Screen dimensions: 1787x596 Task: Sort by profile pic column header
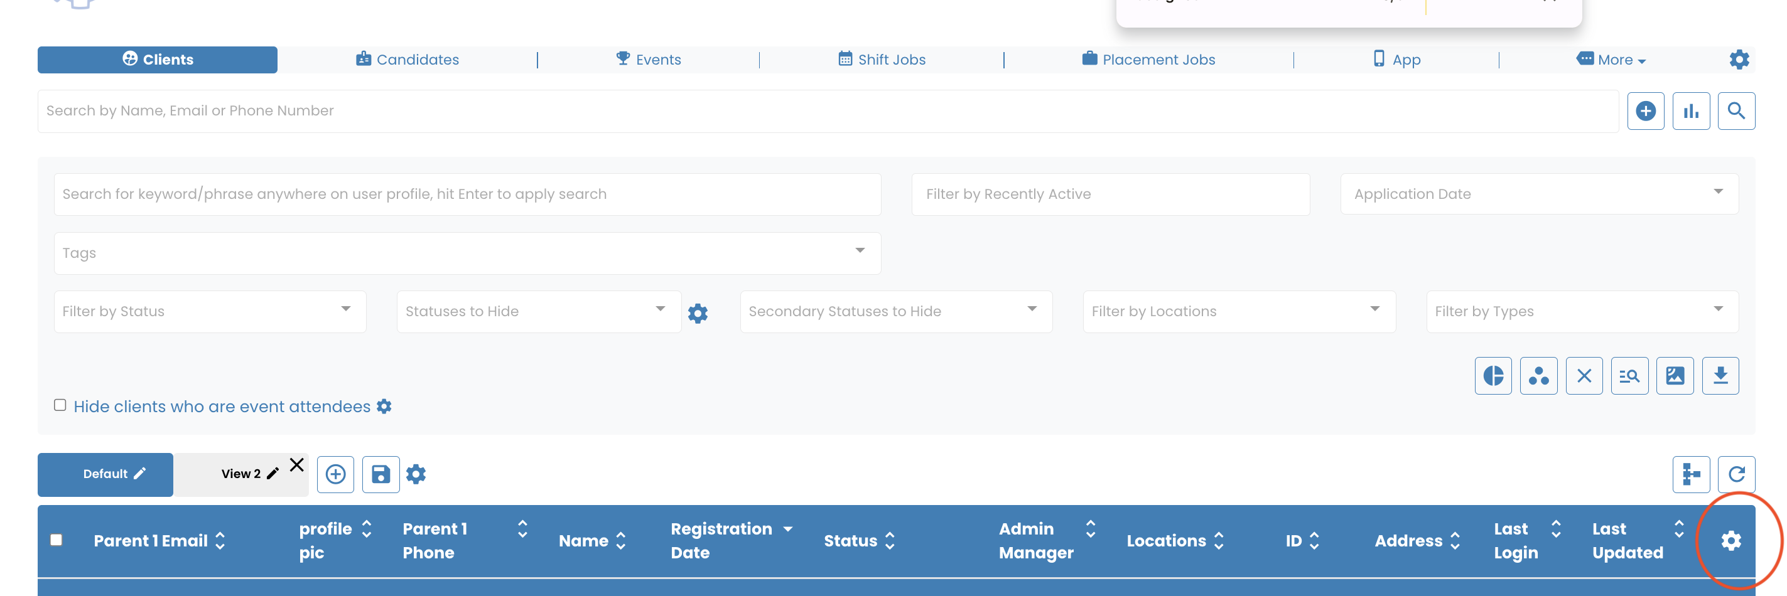point(335,541)
